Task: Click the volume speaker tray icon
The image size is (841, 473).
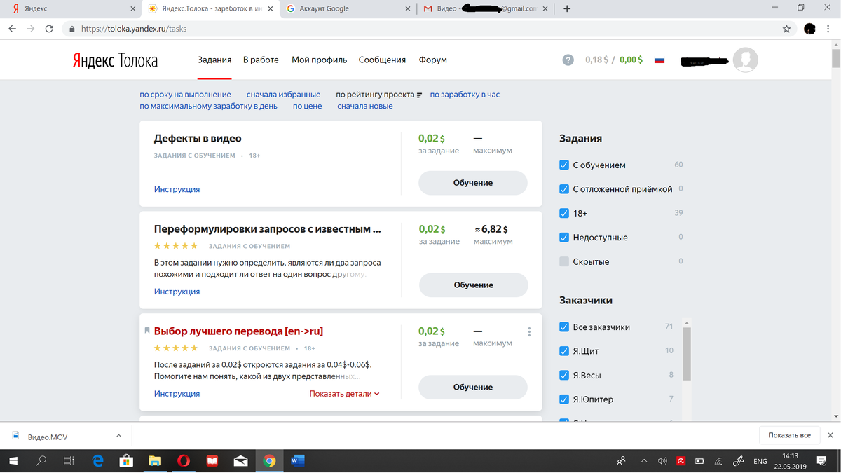Action: tap(662, 461)
